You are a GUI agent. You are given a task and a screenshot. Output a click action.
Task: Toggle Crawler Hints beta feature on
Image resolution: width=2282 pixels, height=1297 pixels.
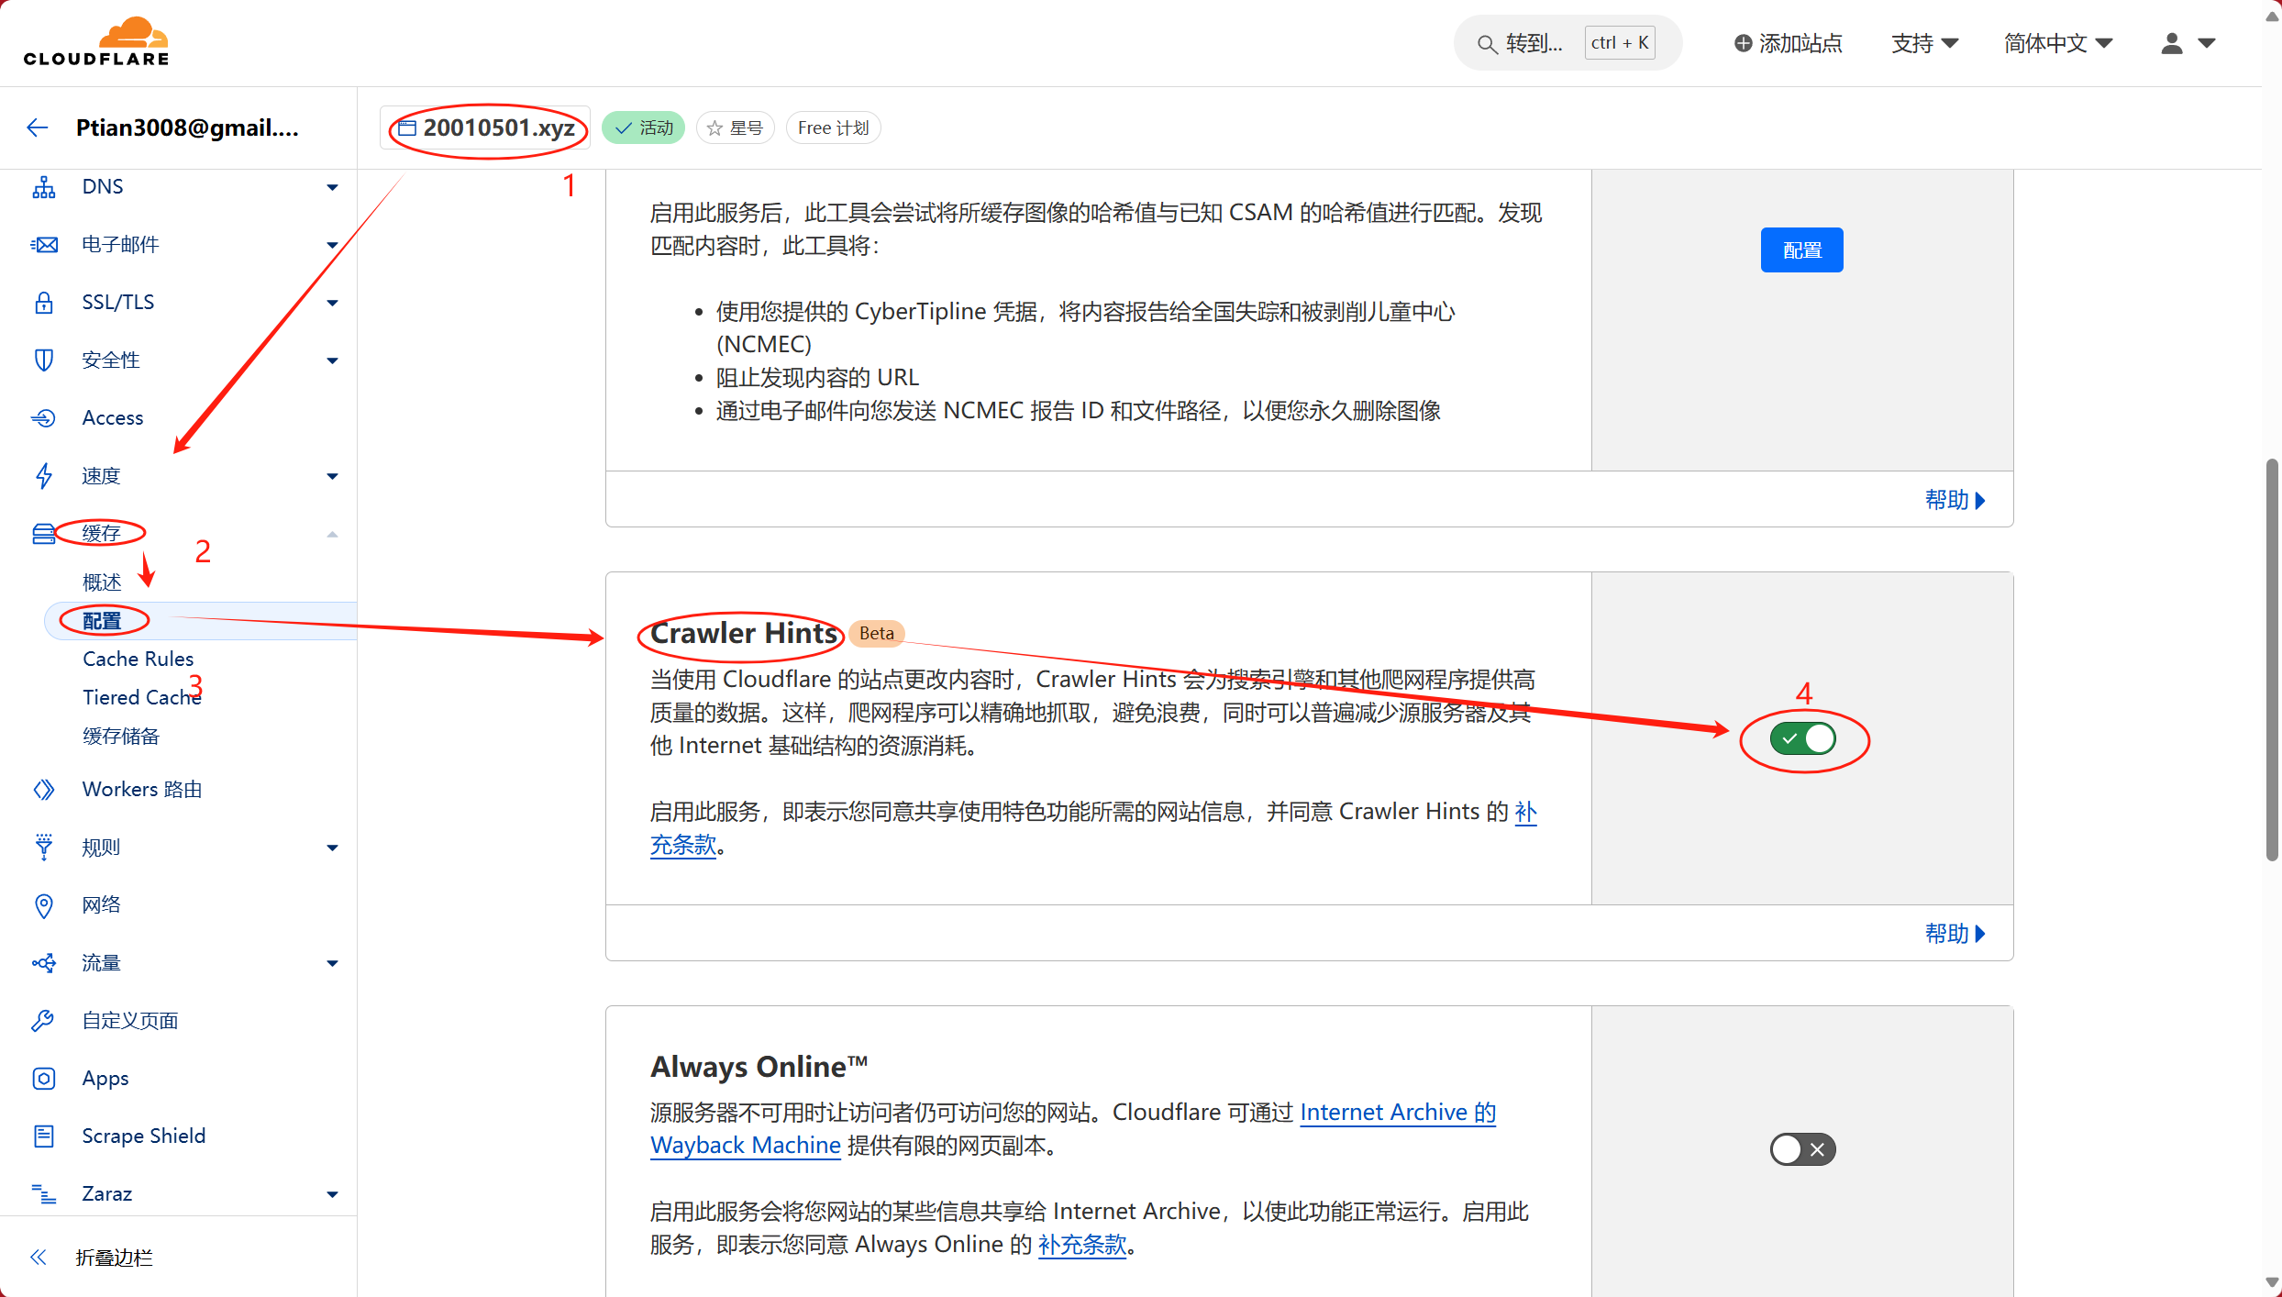click(1802, 738)
